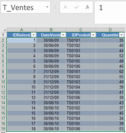Click the Enter checkmark icon in formula bar

click(x=76, y=7)
